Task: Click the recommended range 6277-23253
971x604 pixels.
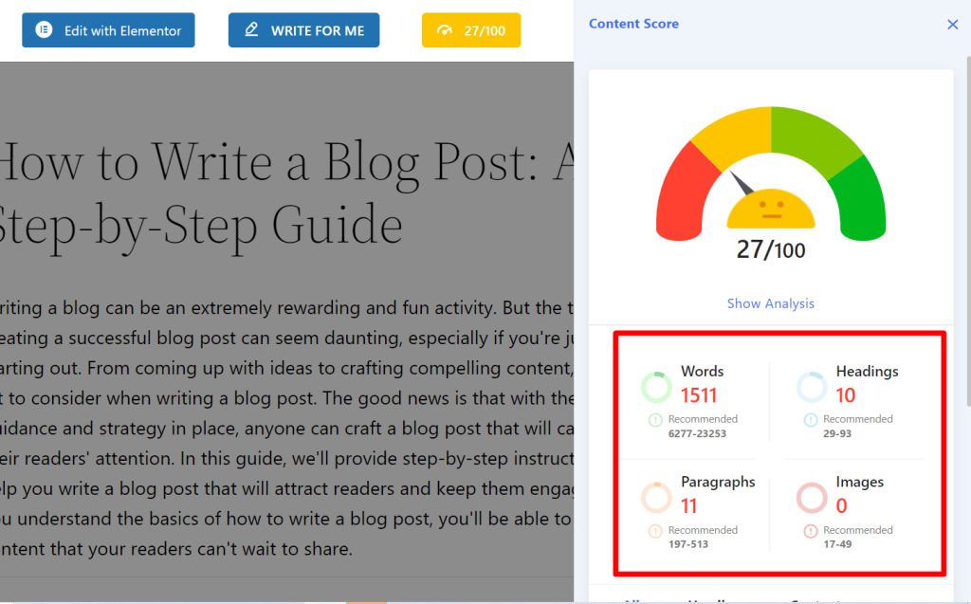Action: click(697, 433)
